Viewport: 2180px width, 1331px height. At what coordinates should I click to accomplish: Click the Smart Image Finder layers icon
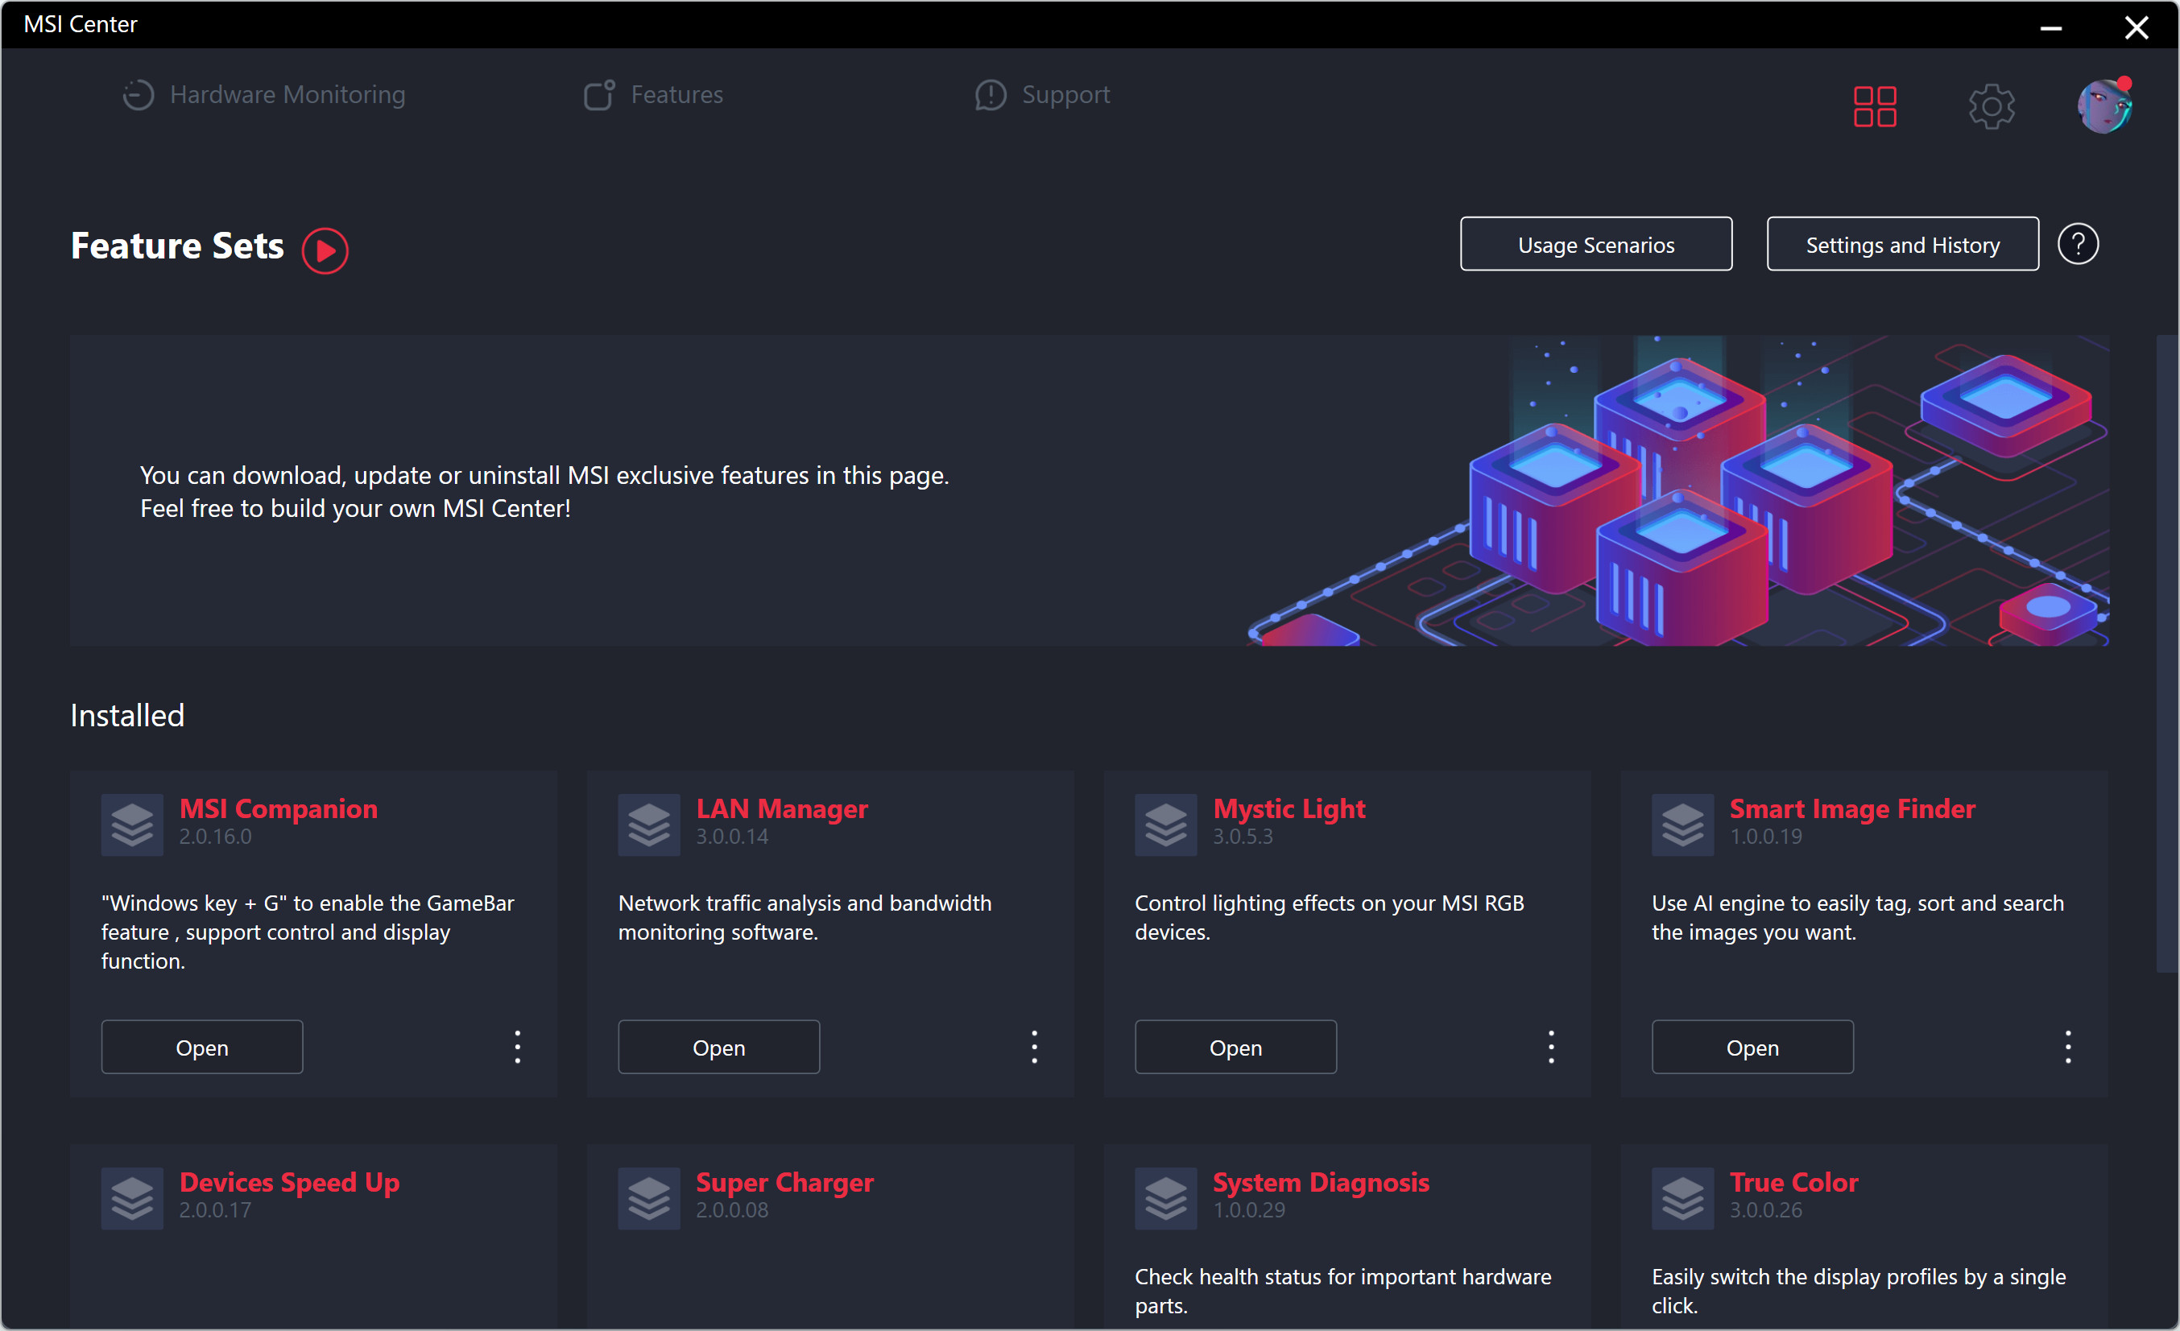[x=1682, y=825]
